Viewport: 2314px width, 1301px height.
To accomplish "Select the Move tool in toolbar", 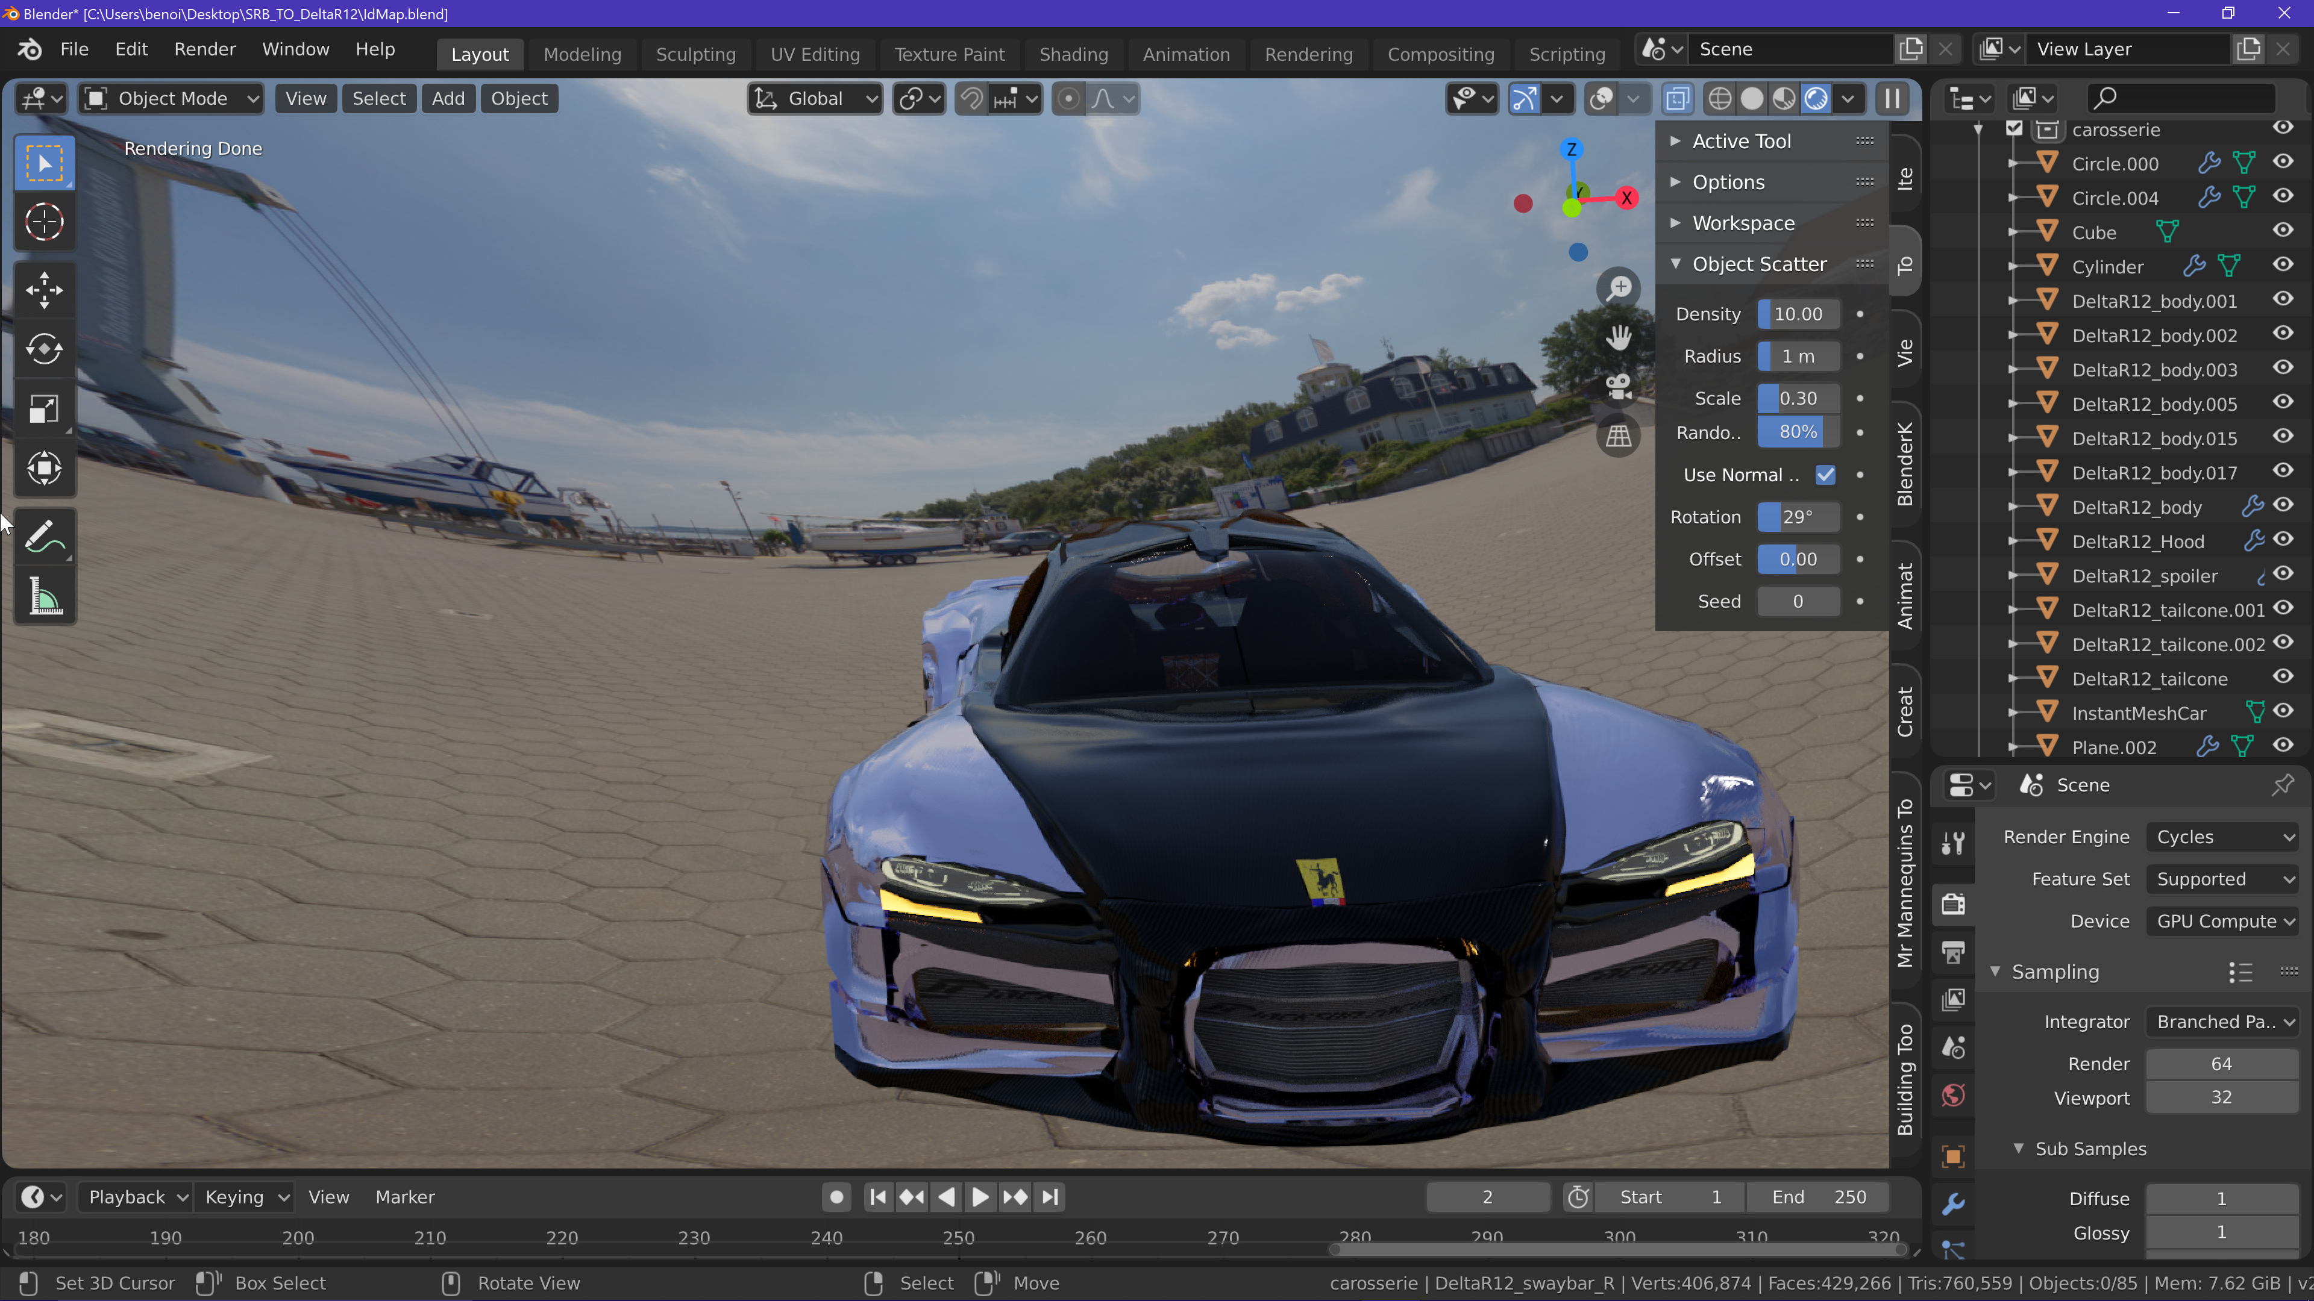I will click(44, 290).
